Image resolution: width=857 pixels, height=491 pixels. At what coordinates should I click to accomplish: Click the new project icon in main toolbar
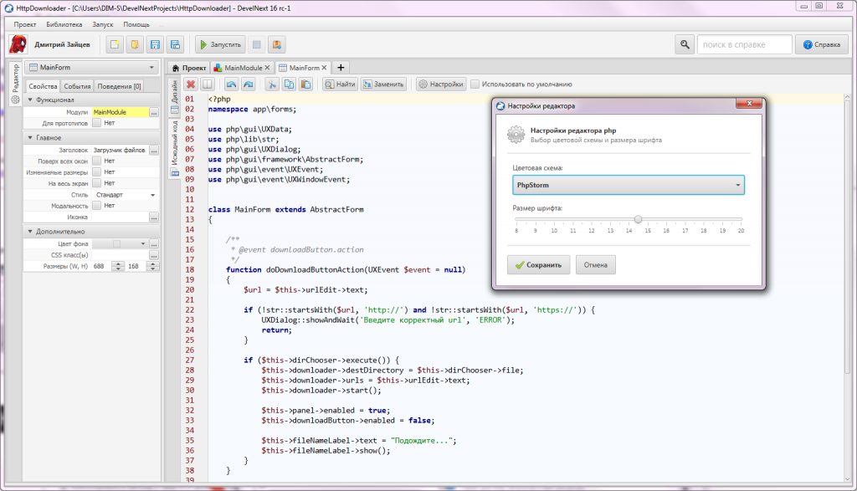[x=115, y=44]
